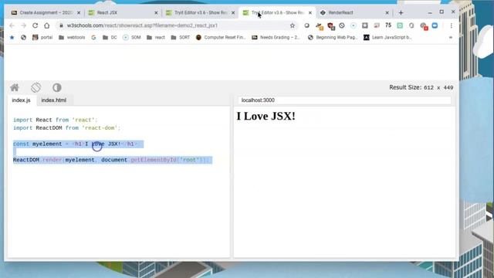Click the extension showing number 75

[388, 25]
